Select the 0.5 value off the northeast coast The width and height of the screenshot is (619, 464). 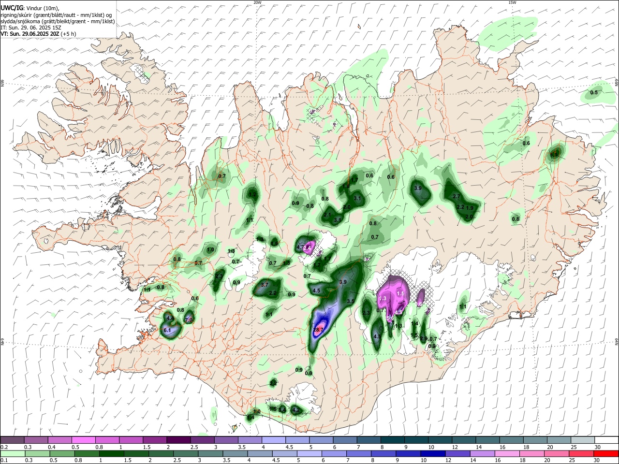[594, 92]
